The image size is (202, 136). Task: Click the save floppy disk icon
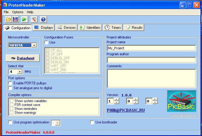coord(15,20)
